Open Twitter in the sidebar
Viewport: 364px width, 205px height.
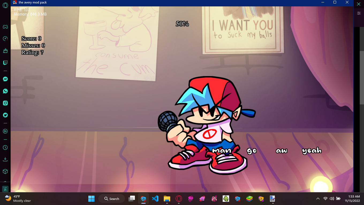pyautogui.click(x=5, y=115)
